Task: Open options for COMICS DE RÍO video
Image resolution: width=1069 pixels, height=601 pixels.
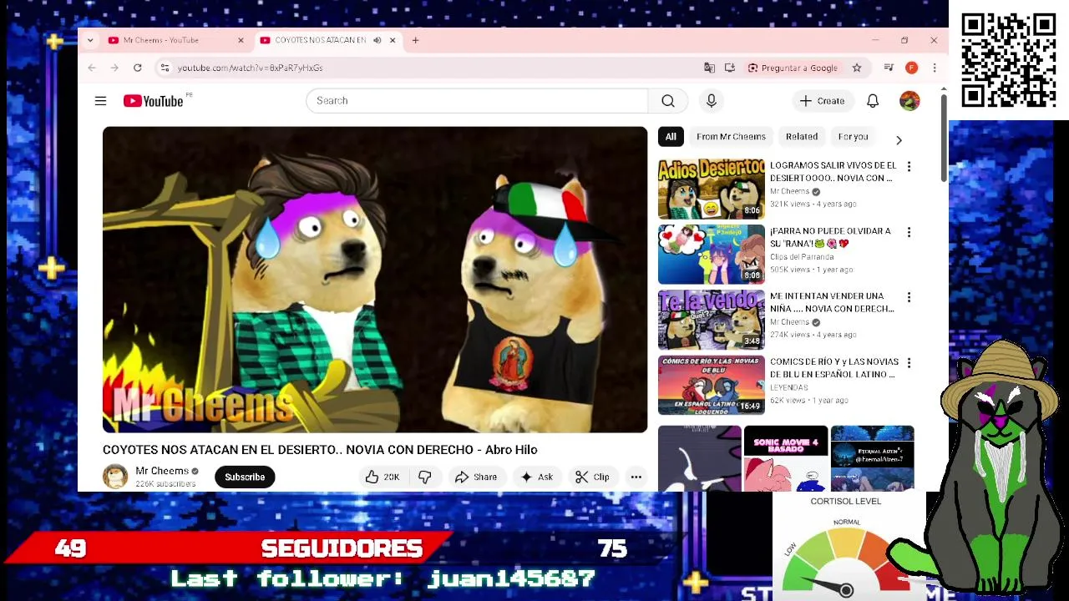Action: (x=909, y=362)
